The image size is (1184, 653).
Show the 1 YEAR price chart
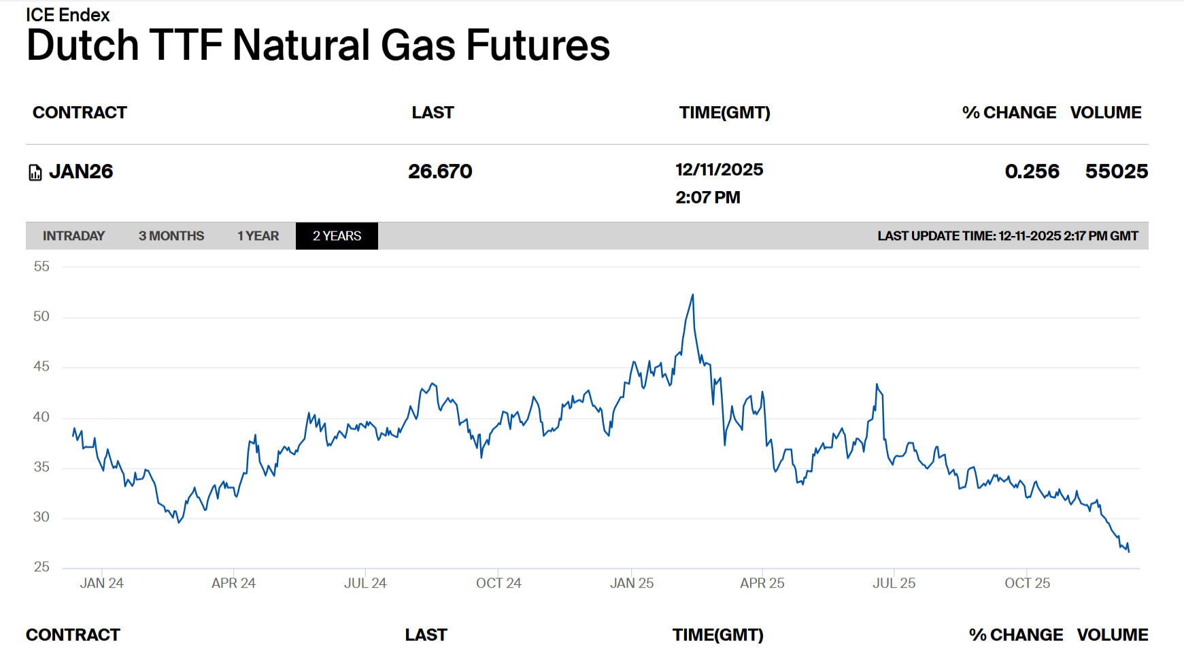click(x=258, y=236)
